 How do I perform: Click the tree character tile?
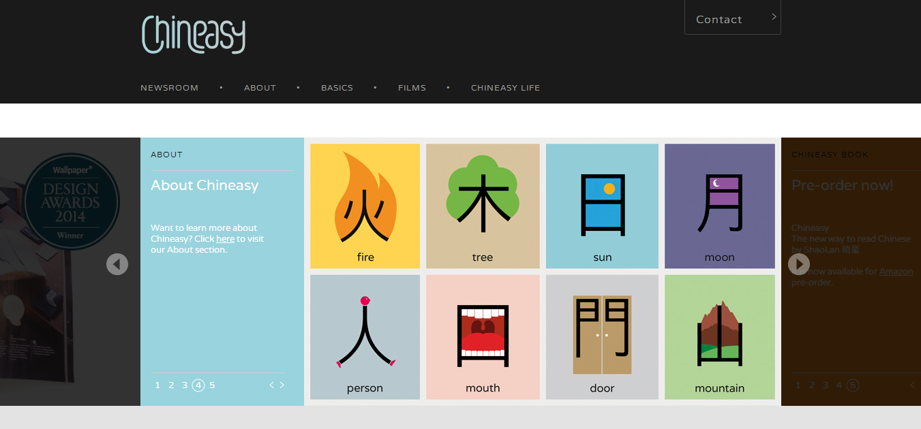(483, 206)
